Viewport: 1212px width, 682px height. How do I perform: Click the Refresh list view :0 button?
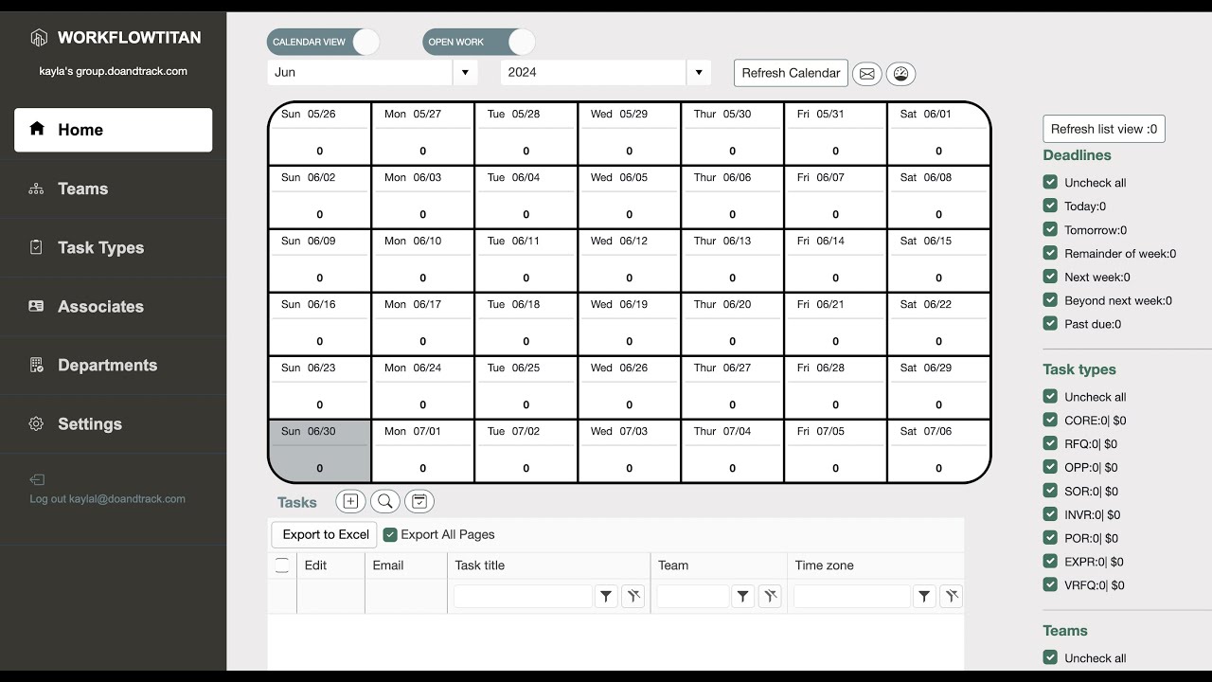click(1104, 129)
